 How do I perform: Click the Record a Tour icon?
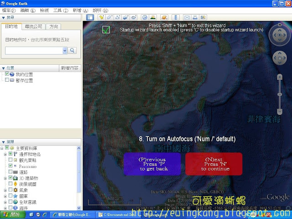point(134,17)
